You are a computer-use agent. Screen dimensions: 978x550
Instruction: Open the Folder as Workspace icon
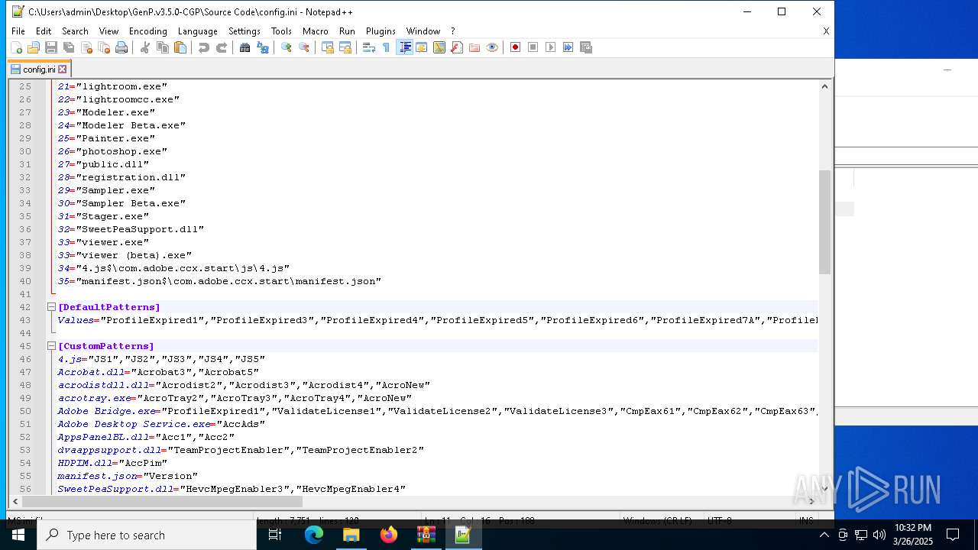pyautogui.click(x=474, y=47)
